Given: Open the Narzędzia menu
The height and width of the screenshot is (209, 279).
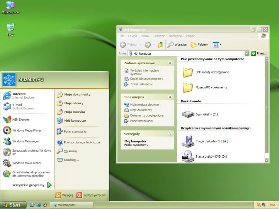Looking at the screenshot, I should [175, 36].
